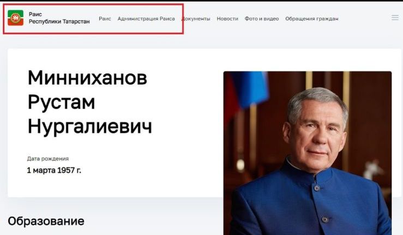
Task: Open the Администрация Раиса menu item
Action: pyautogui.click(x=146, y=19)
